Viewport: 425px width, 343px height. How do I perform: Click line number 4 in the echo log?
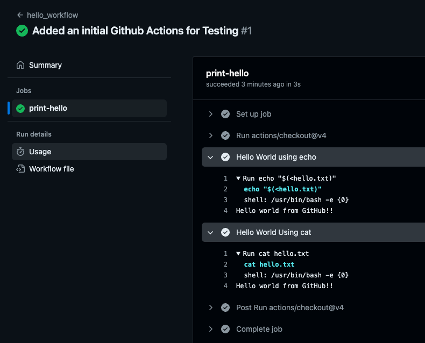pyautogui.click(x=225, y=211)
